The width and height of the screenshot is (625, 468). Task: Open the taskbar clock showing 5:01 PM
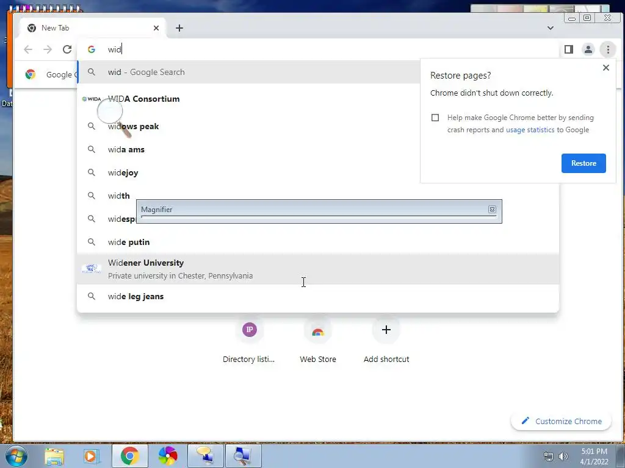594,456
